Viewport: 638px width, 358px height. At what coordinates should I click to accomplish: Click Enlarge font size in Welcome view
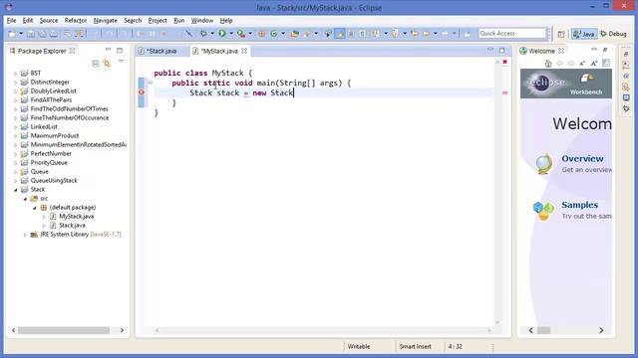594,64
